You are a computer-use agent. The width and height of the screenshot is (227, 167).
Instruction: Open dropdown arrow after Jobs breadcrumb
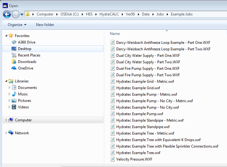coord(167,14)
